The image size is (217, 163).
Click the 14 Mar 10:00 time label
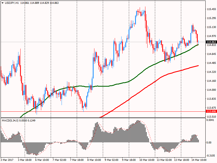199,160
